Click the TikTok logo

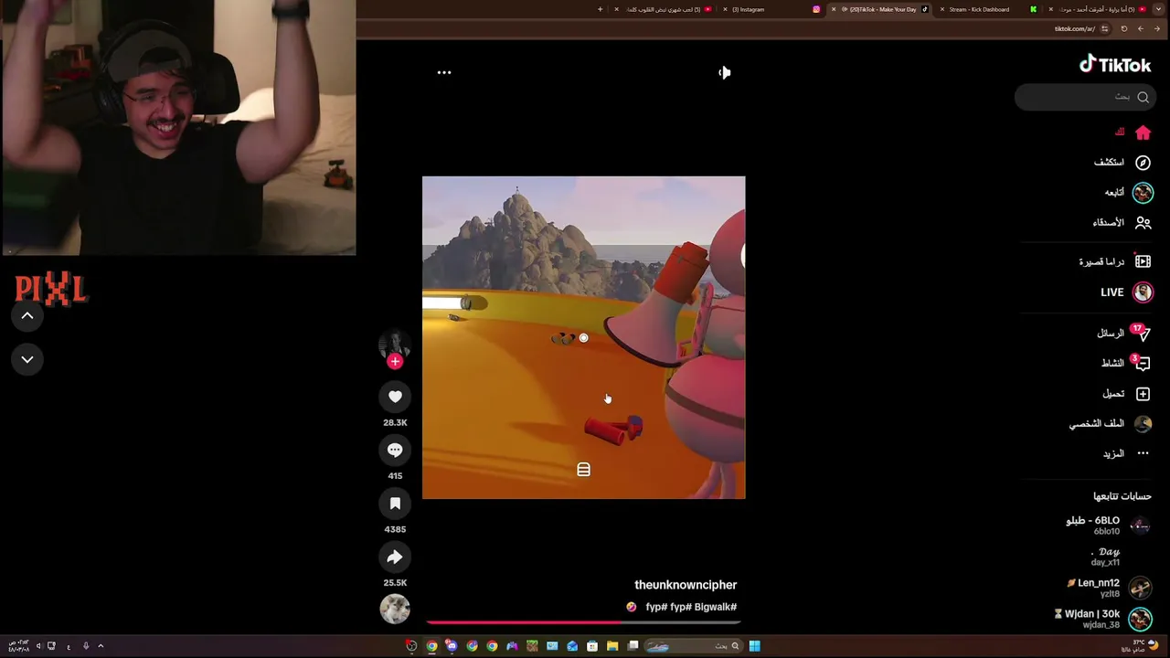[1115, 65]
